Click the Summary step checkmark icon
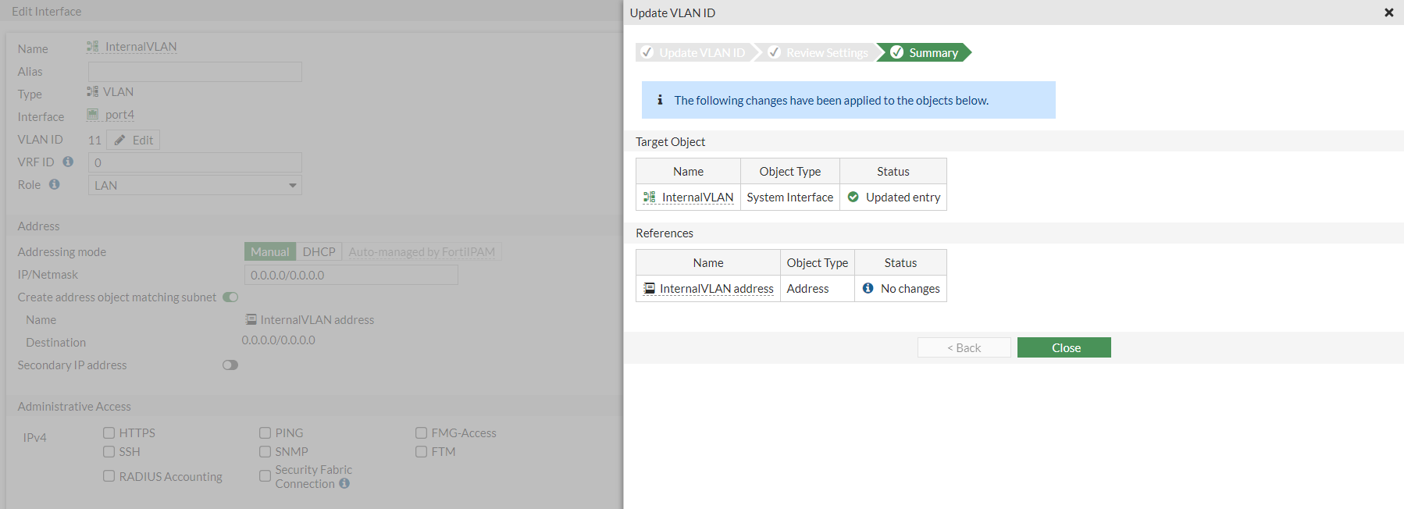 tap(897, 52)
